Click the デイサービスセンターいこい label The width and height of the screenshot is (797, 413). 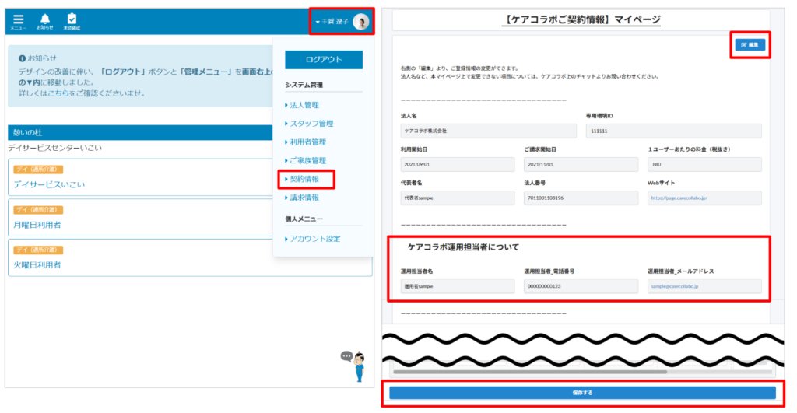point(55,148)
